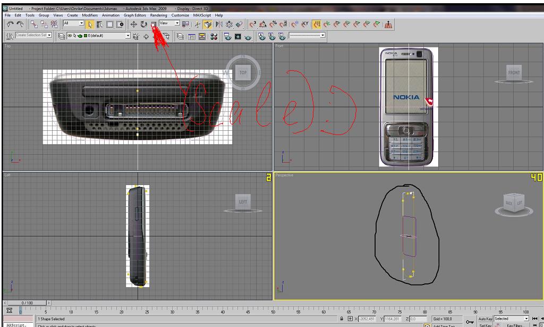Click the X coordinate input field
Viewport: 544px width, 327px height.
coord(368,319)
